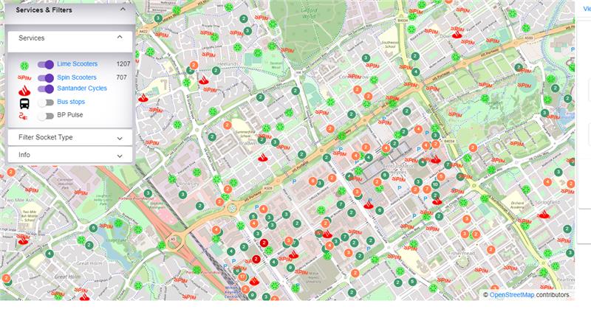This screenshot has height=309, width=591.
Task: Click the green Lime legend icon
Action: pyautogui.click(x=24, y=66)
